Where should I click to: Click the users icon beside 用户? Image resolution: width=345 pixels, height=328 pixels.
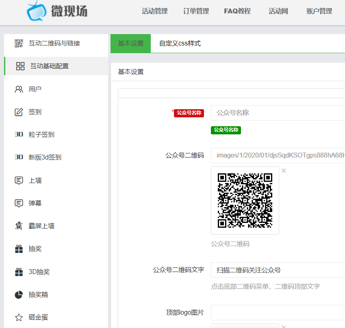19,89
